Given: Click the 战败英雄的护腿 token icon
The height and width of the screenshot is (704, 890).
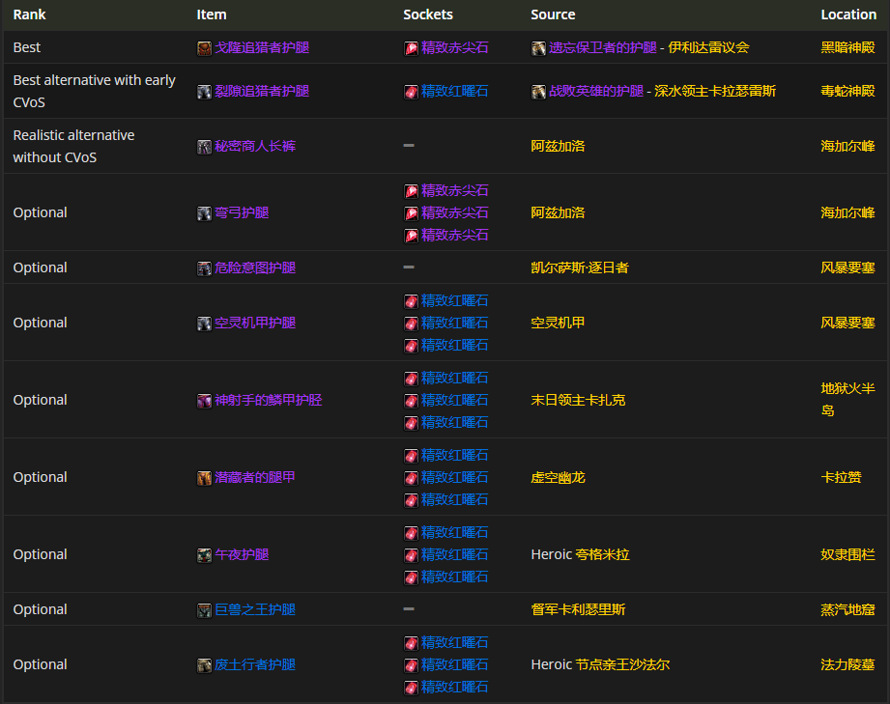Looking at the screenshot, I should point(538,92).
